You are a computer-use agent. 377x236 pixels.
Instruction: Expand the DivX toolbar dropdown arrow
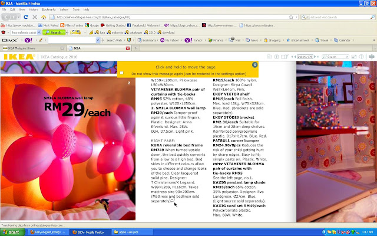click(21, 40)
